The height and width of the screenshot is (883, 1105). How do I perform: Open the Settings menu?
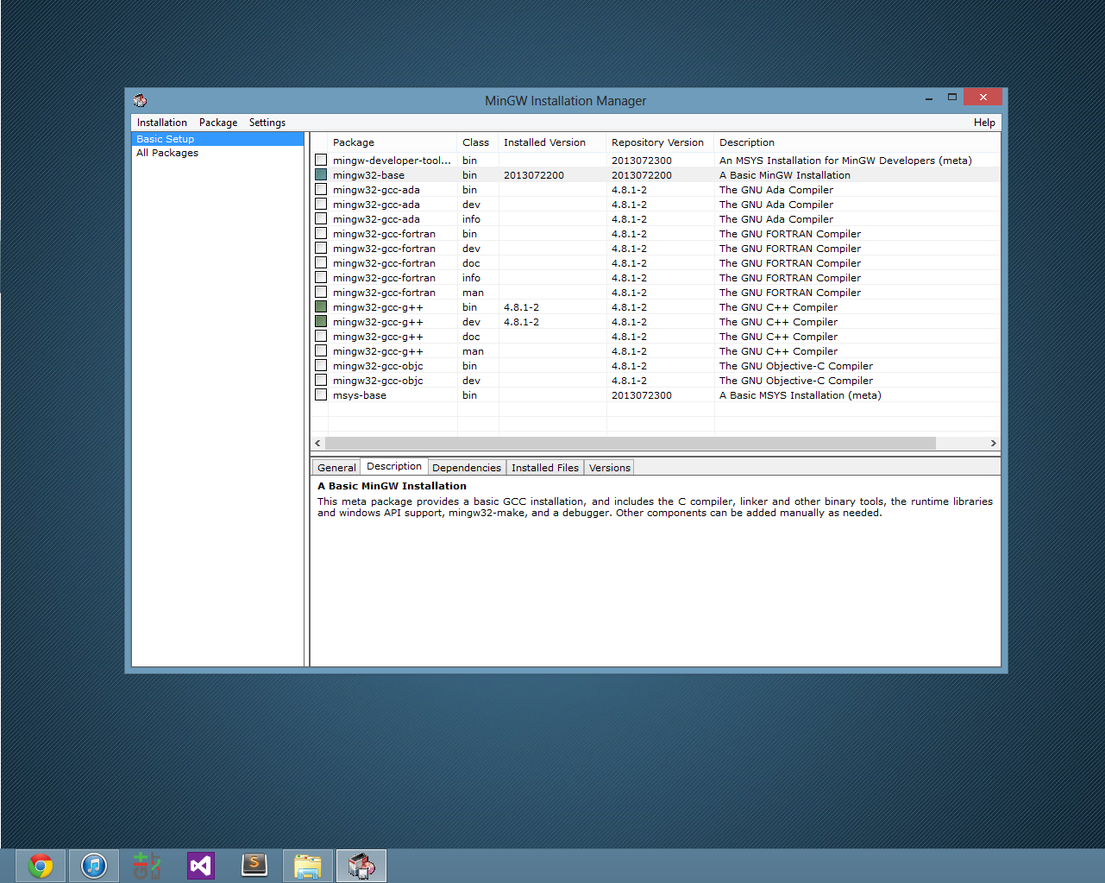(x=267, y=123)
